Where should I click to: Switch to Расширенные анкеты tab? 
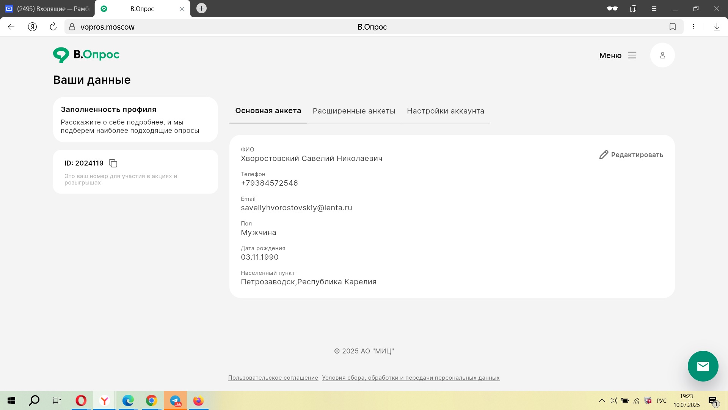tap(354, 111)
